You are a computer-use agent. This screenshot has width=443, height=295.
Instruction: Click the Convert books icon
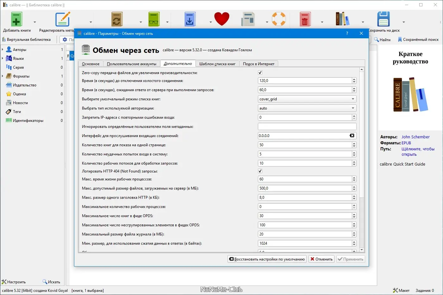(x=117, y=19)
